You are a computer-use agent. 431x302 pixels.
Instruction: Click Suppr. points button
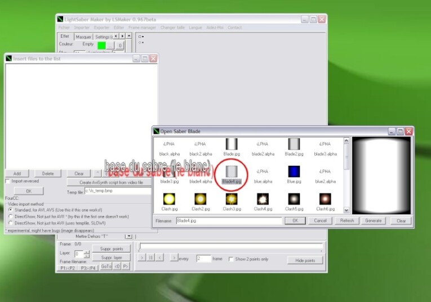pyautogui.click(x=112, y=249)
